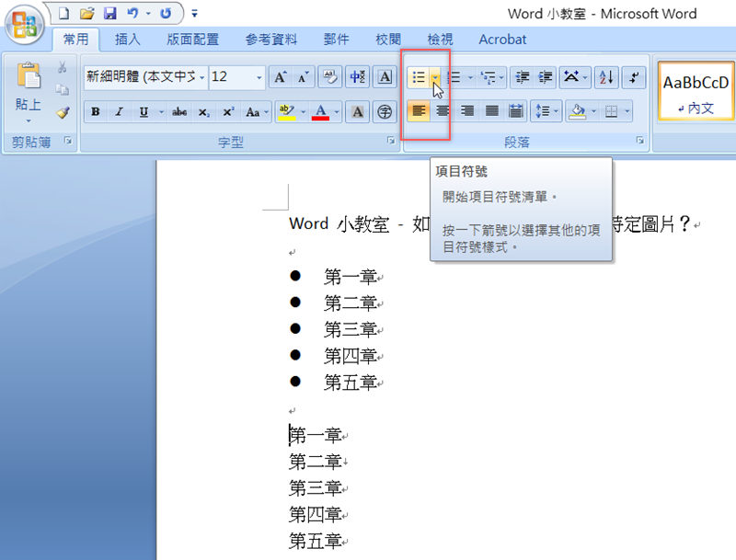Open the change case menu
Image resolution: width=736 pixels, height=560 pixels.
click(257, 111)
